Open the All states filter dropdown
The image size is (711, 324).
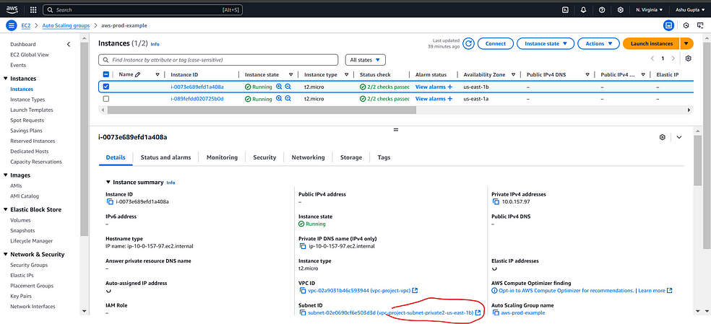point(365,60)
